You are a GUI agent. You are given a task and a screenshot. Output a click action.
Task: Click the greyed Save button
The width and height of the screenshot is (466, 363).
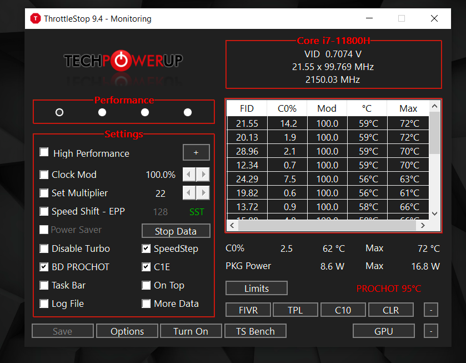63,331
